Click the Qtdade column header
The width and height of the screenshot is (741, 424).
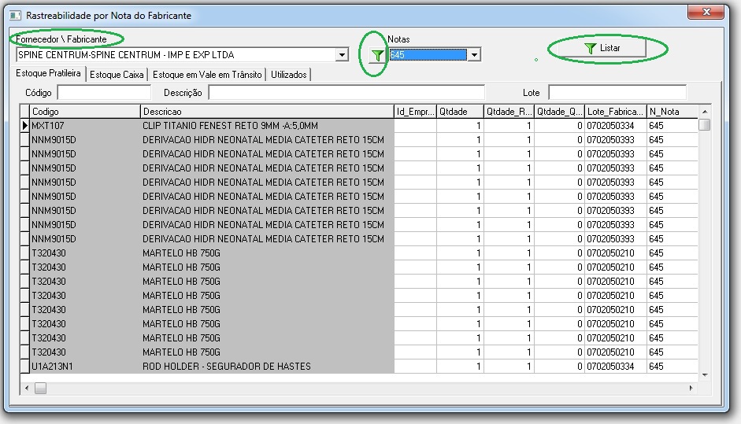coord(460,112)
